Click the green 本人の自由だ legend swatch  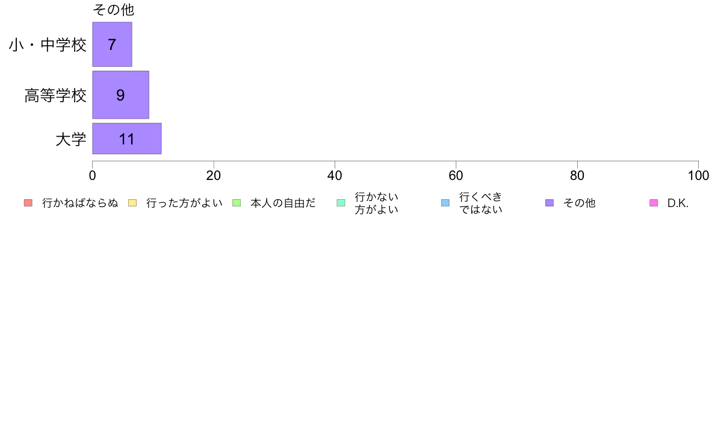(x=237, y=203)
